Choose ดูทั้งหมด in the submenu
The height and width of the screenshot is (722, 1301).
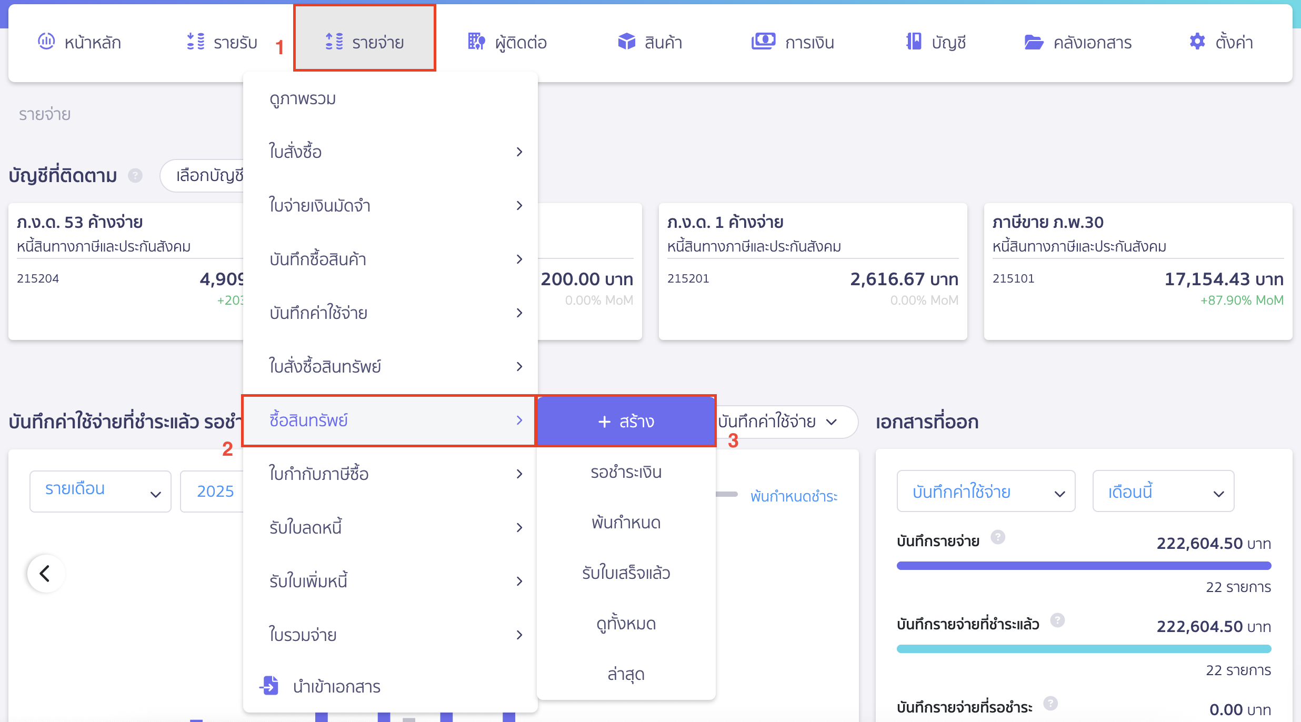click(x=626, y=624)
